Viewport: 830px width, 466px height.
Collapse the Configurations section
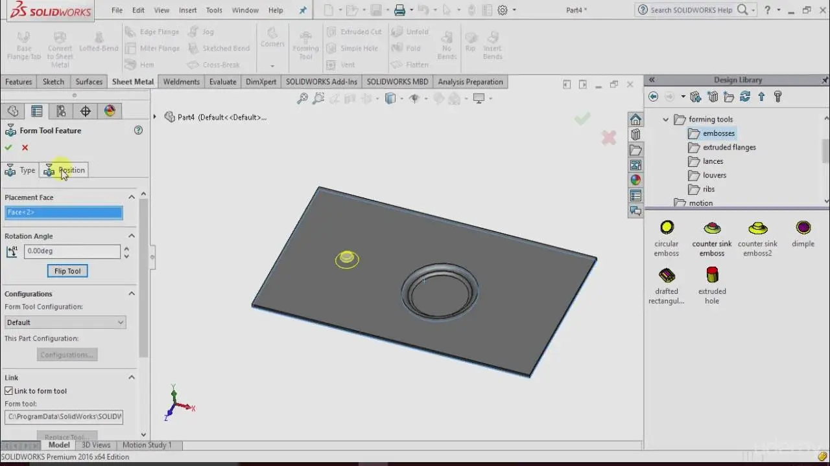tap(132, 294)
